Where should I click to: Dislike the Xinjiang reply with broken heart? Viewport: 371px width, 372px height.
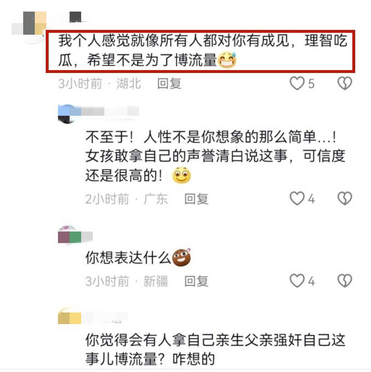(345, 281)
